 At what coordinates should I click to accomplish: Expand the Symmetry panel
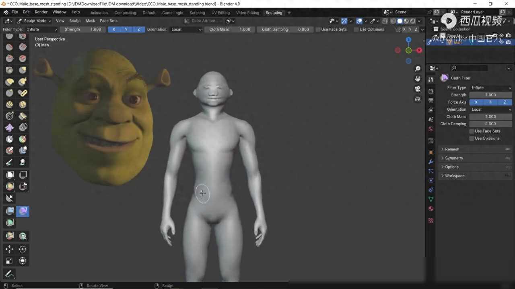[x=475, y=158]
